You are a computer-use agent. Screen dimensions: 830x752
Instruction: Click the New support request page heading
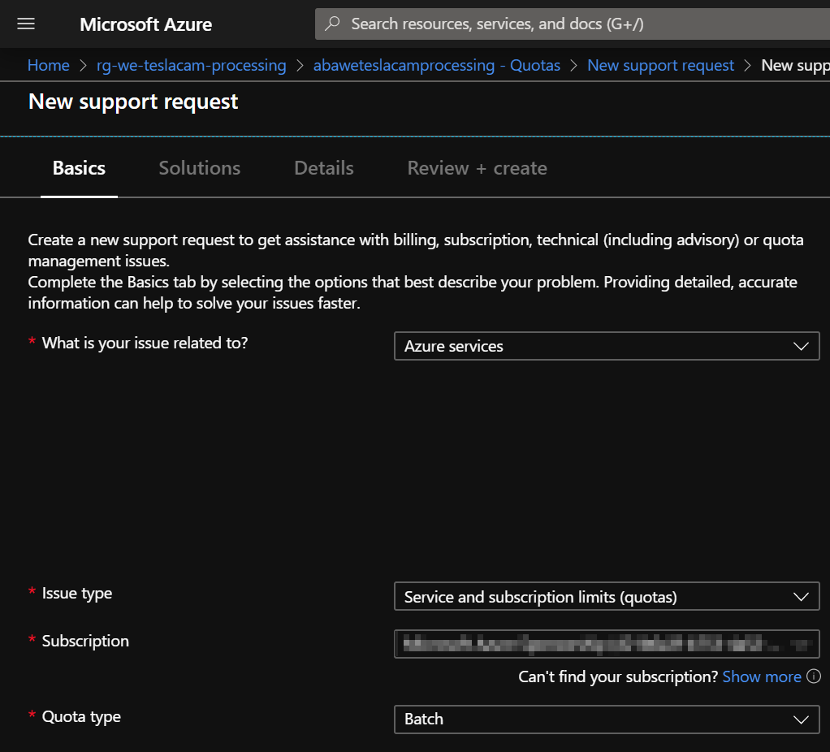pos(133,102)
